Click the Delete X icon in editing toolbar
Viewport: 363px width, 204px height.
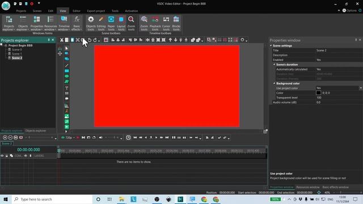(x=78, y=40)
